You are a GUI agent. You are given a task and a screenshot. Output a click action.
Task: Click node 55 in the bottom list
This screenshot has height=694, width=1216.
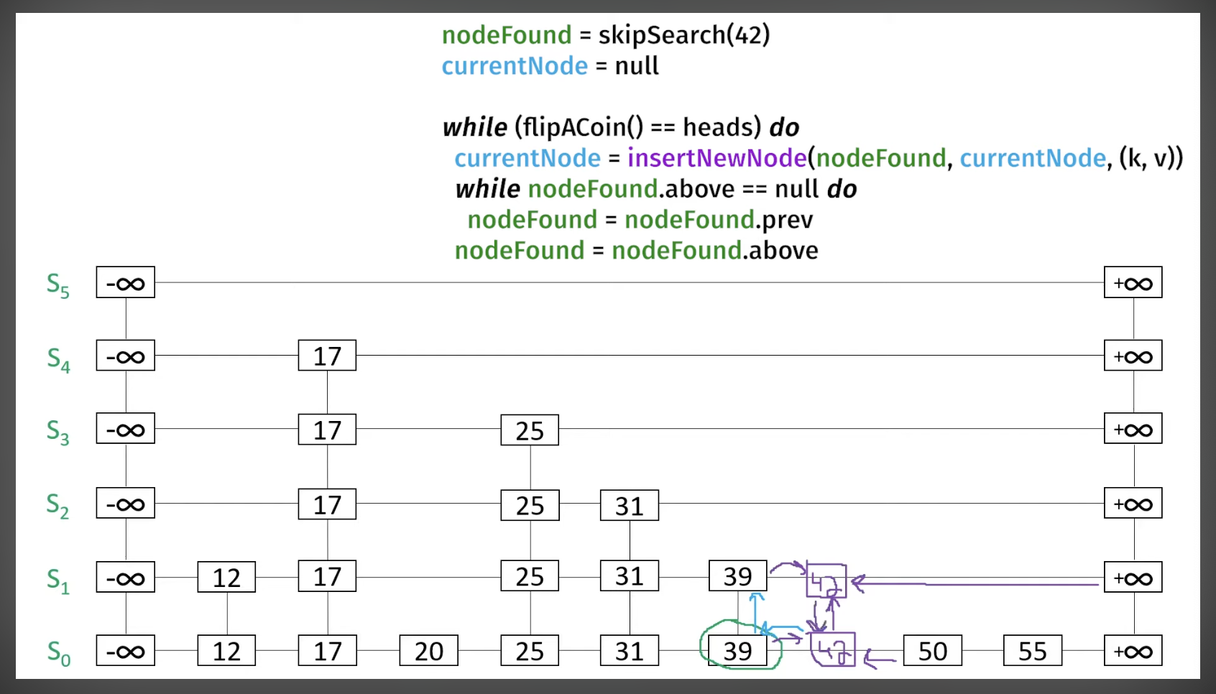point(1033,651)
